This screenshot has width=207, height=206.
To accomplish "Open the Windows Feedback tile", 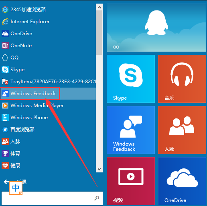I will (x=131, y=130).
